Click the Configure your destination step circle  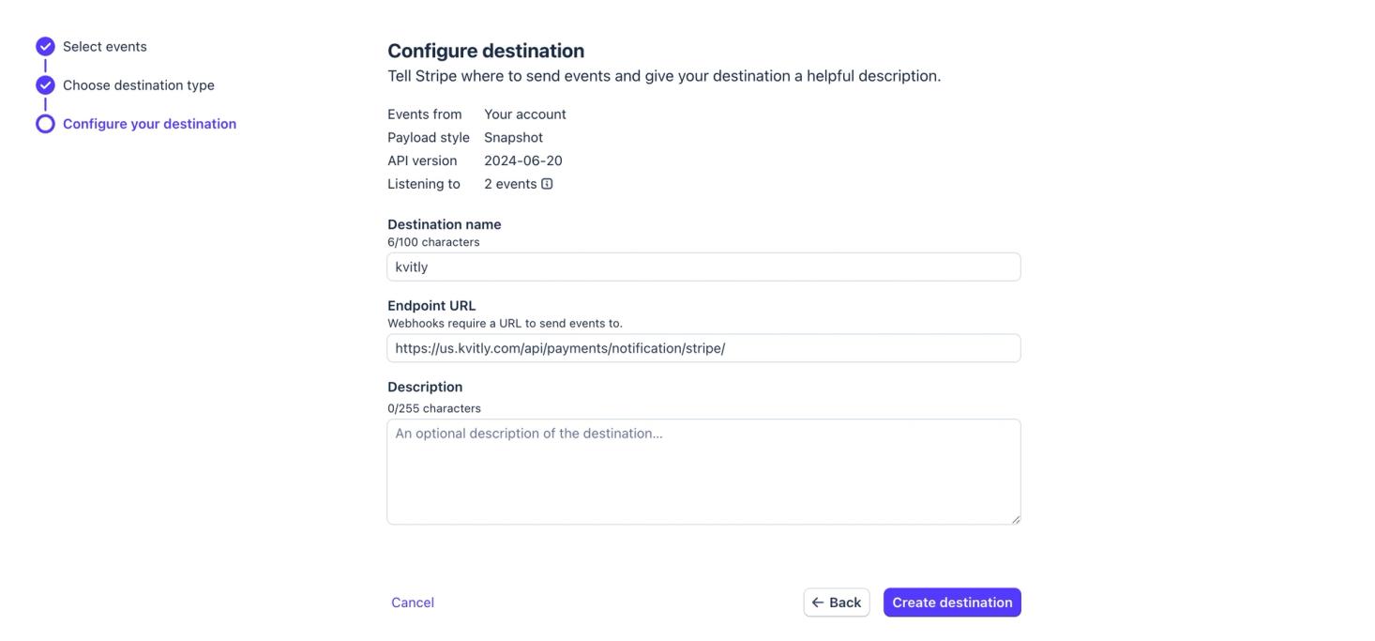(45, 124)
